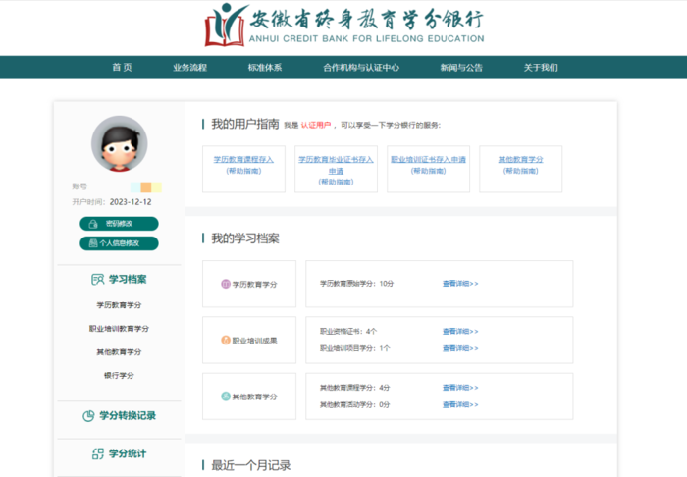Open 标准体系 navigation item
The image size is (687, 477).
[x=265, y=68]
